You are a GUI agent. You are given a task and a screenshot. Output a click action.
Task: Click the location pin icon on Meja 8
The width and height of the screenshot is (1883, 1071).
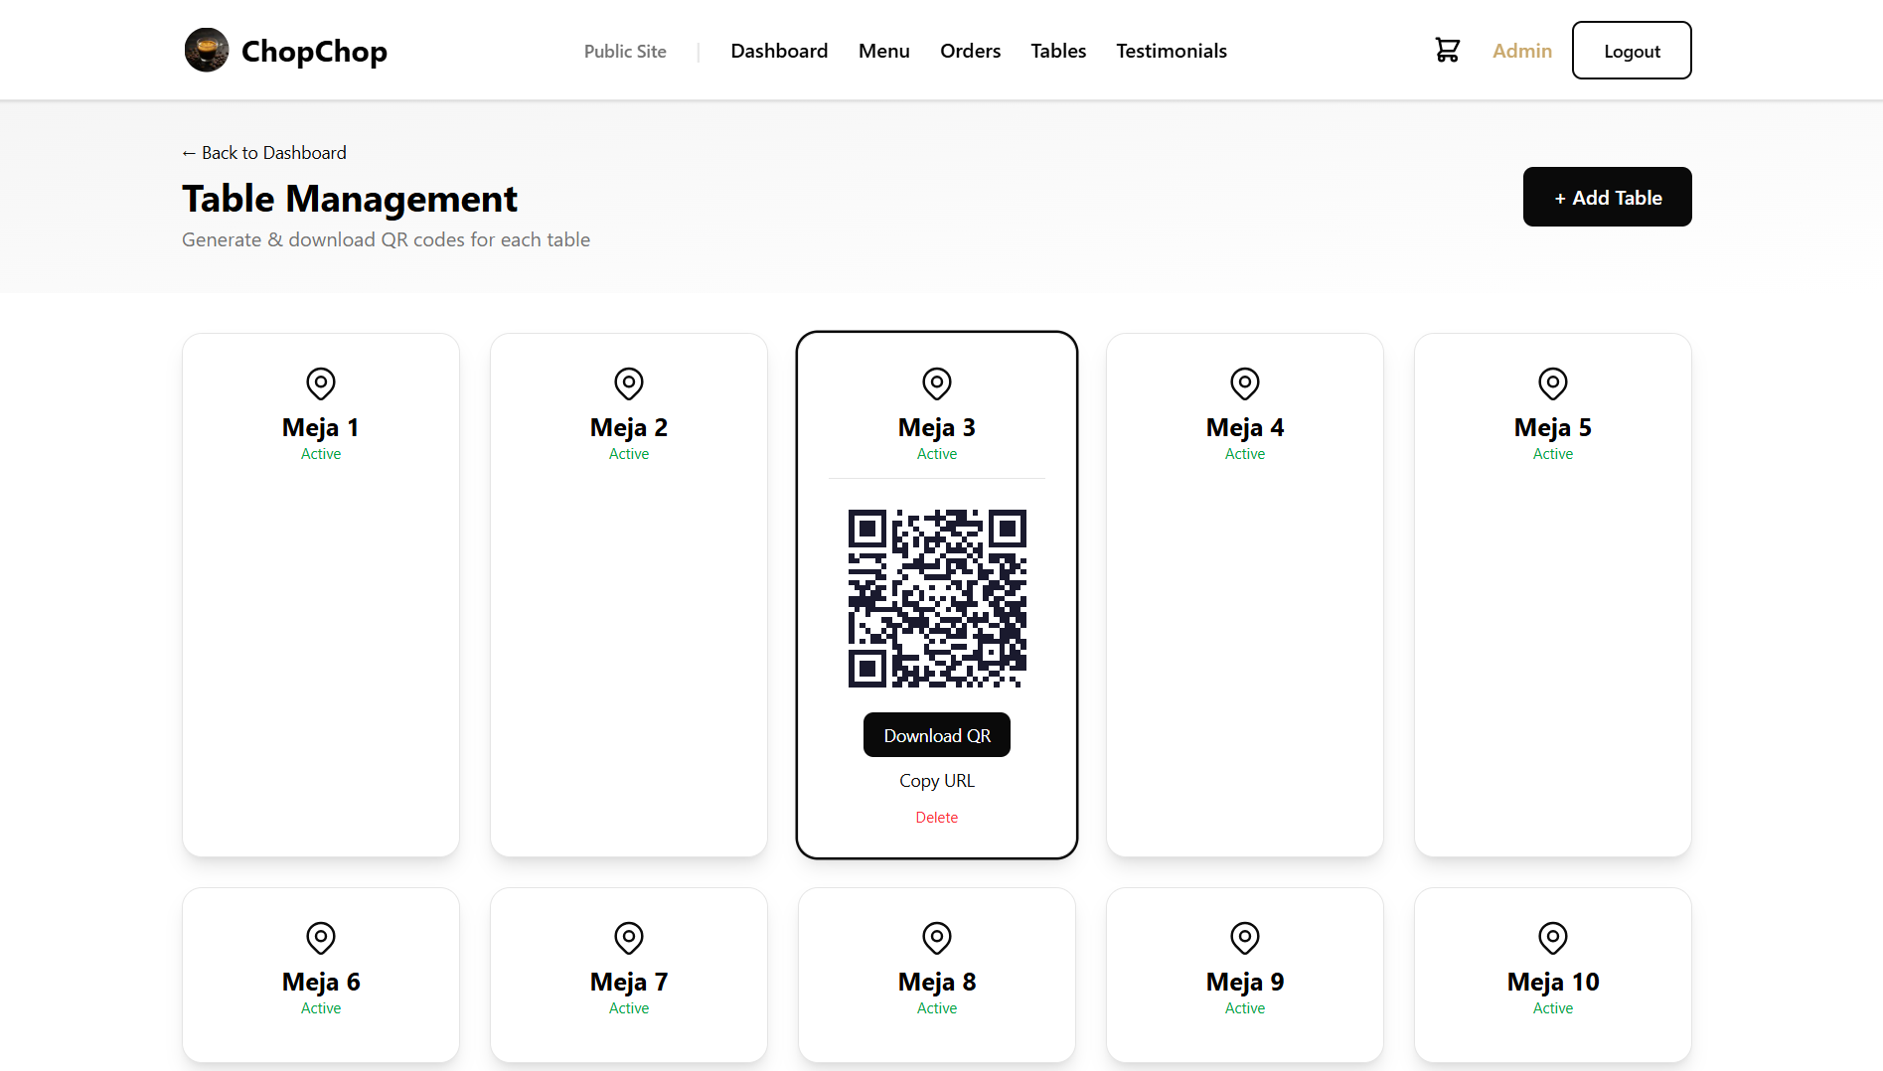click(x=937, y=938)
